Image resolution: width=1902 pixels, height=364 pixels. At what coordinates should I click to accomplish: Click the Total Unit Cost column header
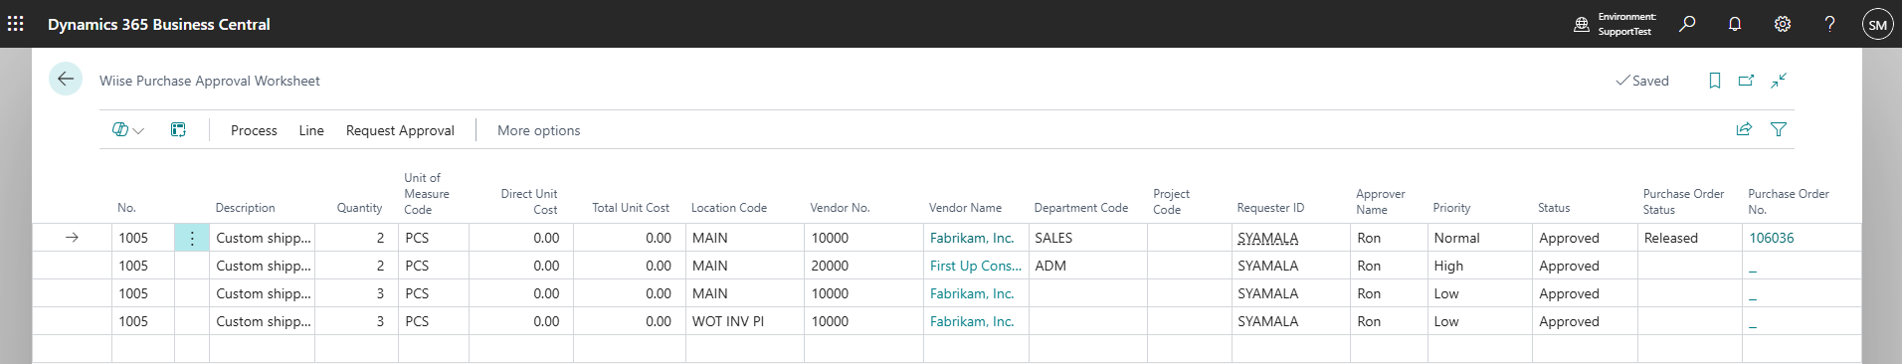tap(631, 208)
